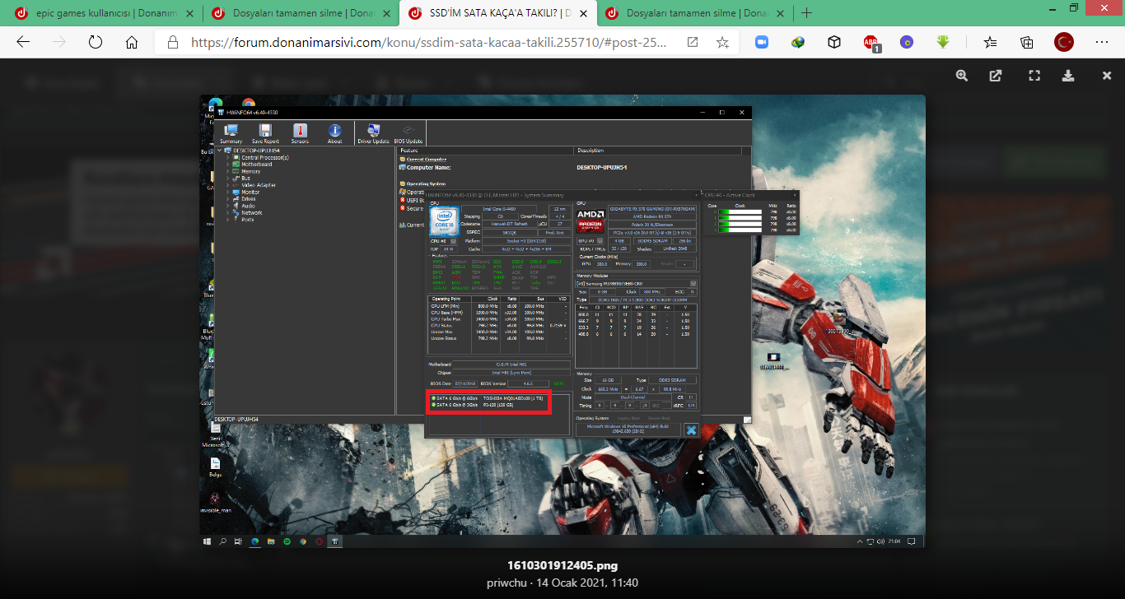Viewport: 1125px width, 599px height.
Task: Click HWiNFO BIOS Update icon in the image
Action: tap(408, 133)
